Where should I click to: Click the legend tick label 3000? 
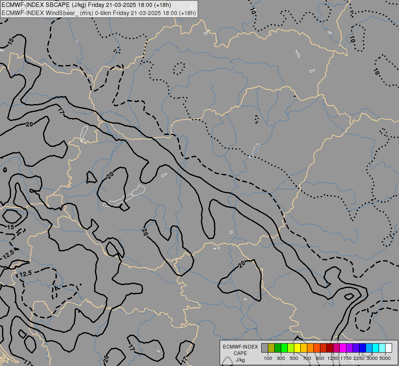point(372,358)
